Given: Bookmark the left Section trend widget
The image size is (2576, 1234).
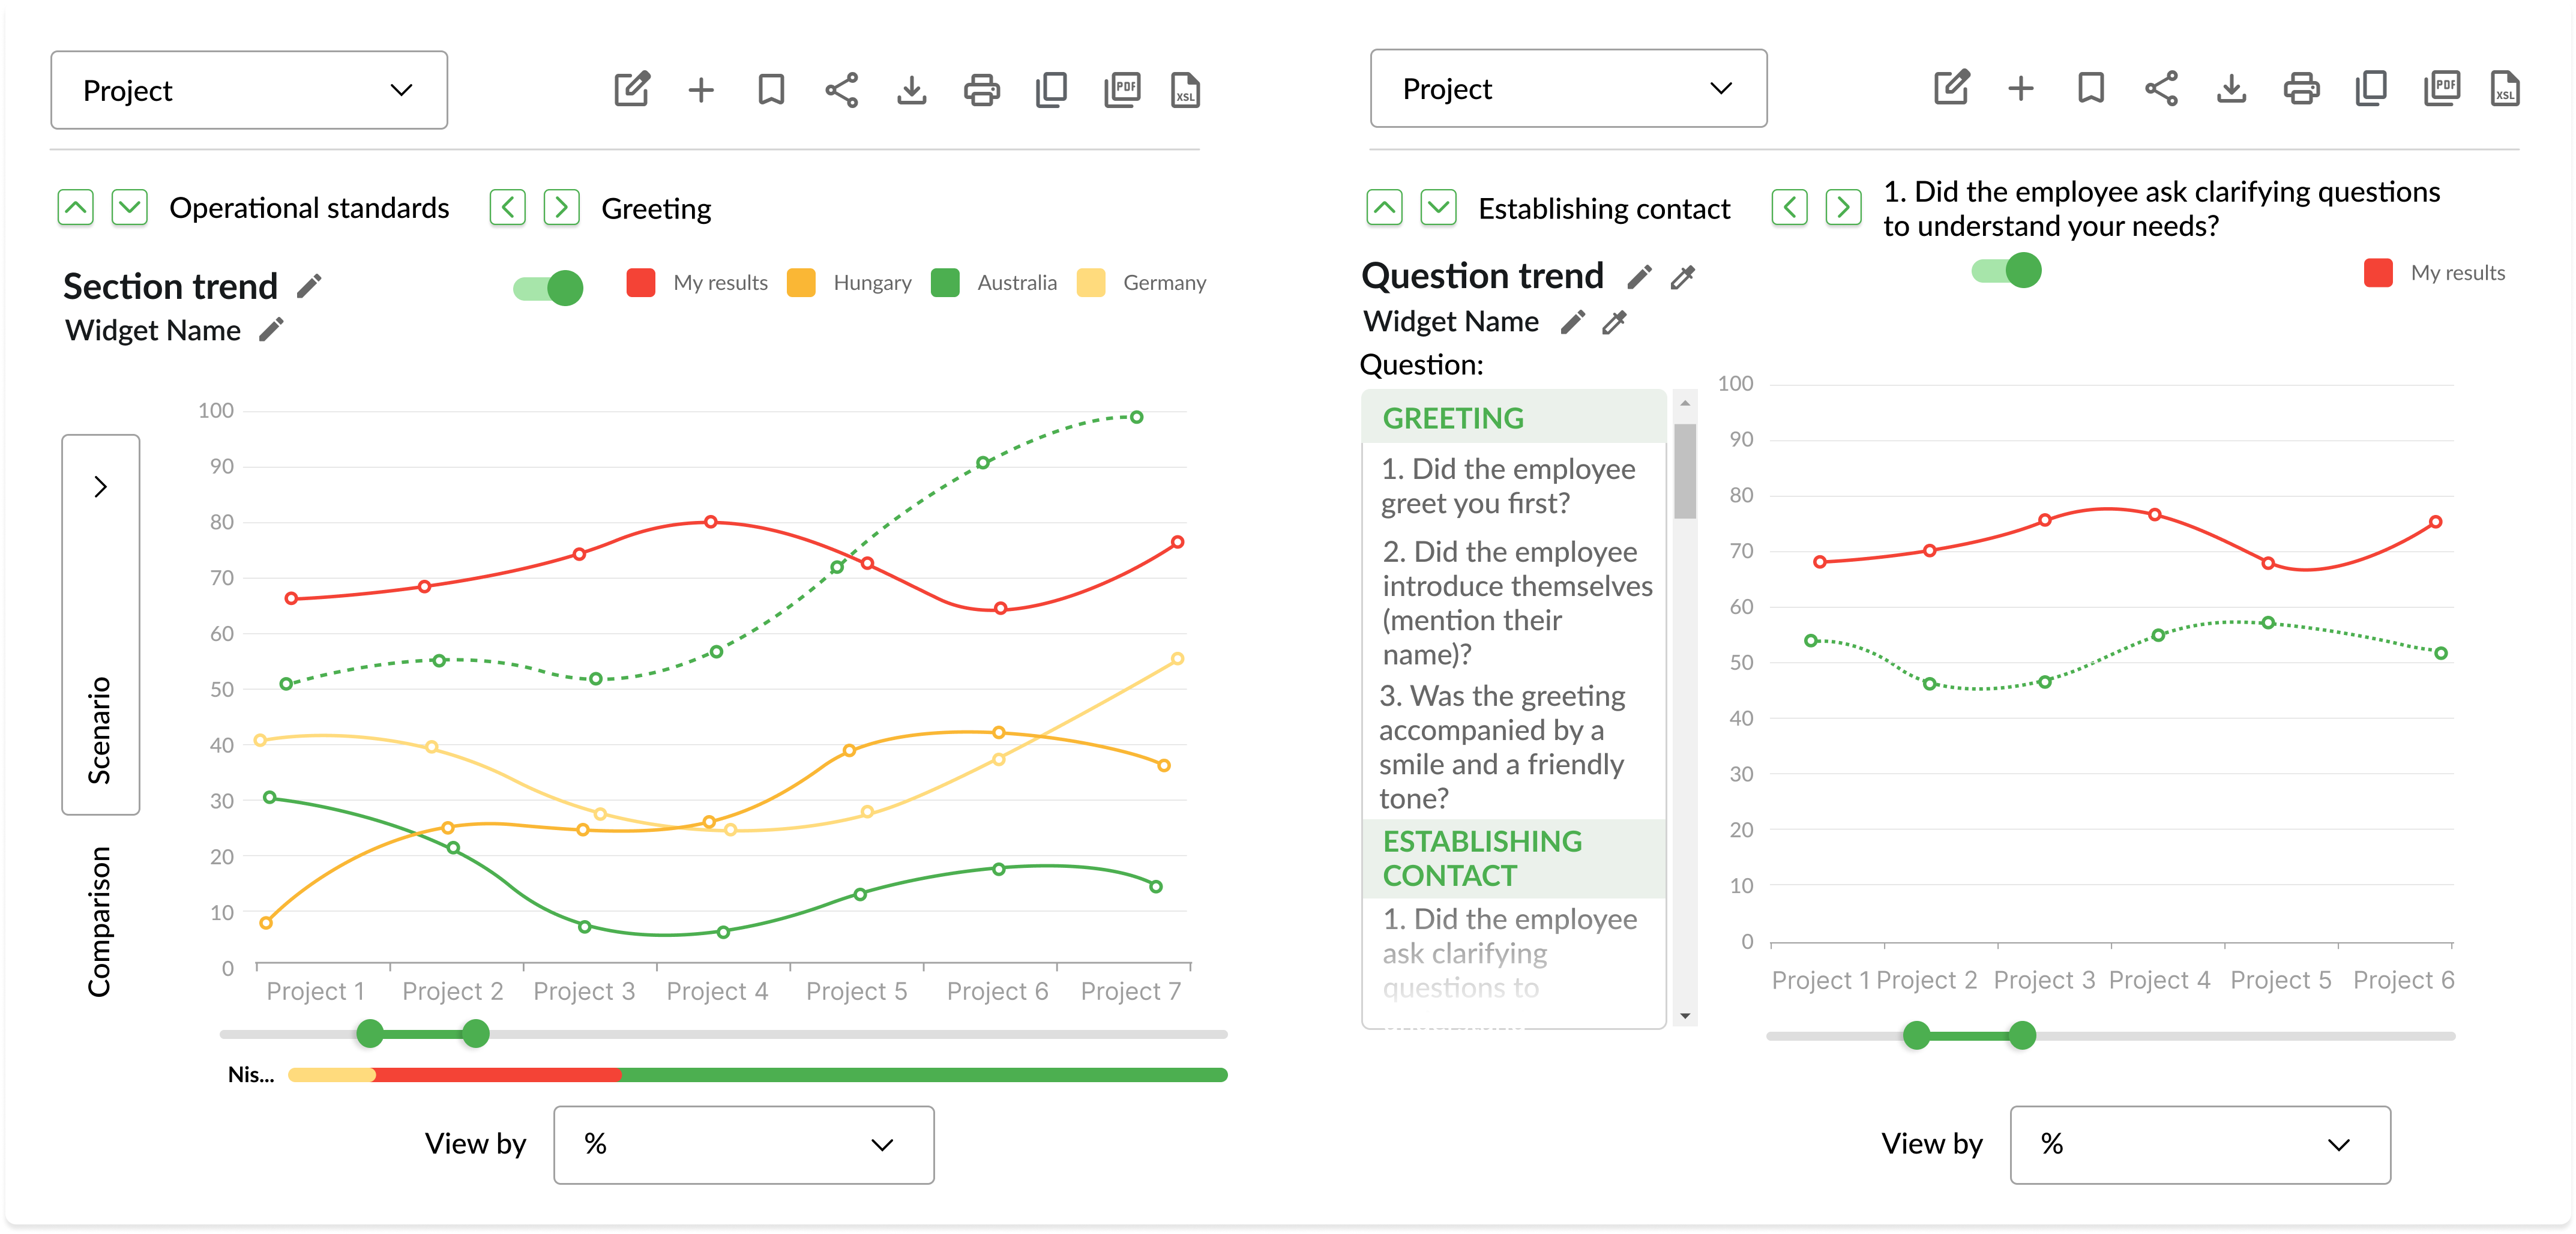Looking at the screenshot, I should (x=771, y=90).
